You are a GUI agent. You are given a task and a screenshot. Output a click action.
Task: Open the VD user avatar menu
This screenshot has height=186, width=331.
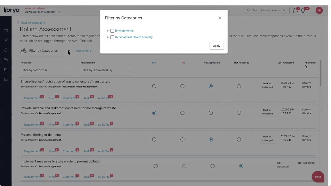click(319, 10)
